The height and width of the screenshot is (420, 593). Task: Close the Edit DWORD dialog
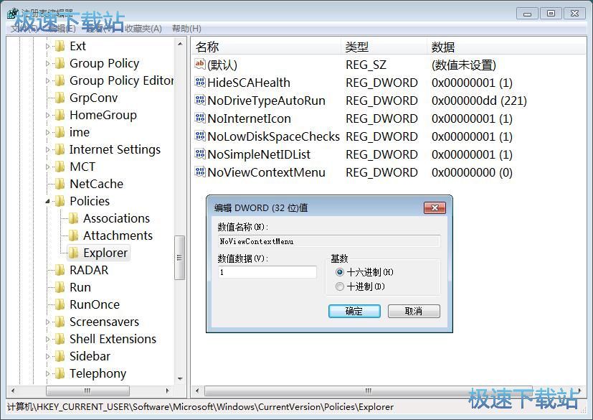435,207
